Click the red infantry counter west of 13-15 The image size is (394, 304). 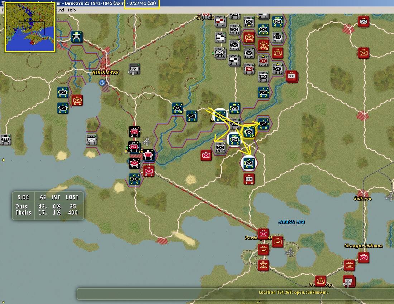[x=206, y=155]
